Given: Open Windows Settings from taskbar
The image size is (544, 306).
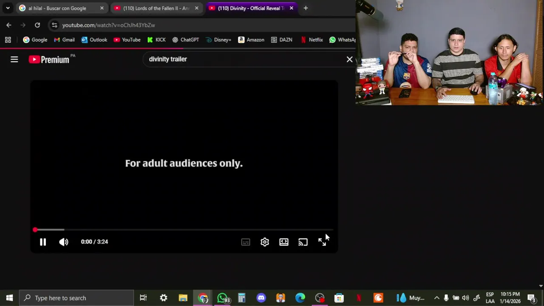Looking at the screenshot, I should 164,298.
